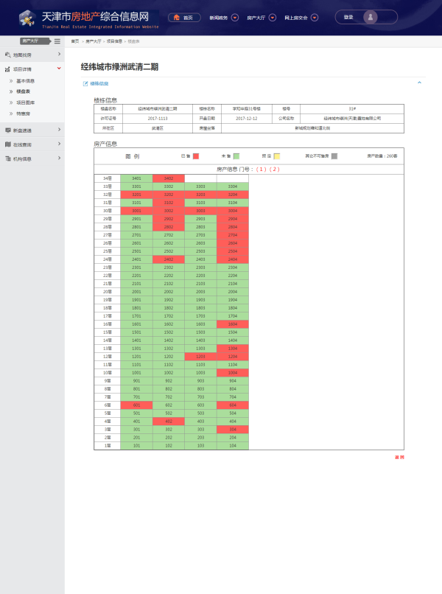
Task: Click unit 101 cell
Action: point(136,445)
